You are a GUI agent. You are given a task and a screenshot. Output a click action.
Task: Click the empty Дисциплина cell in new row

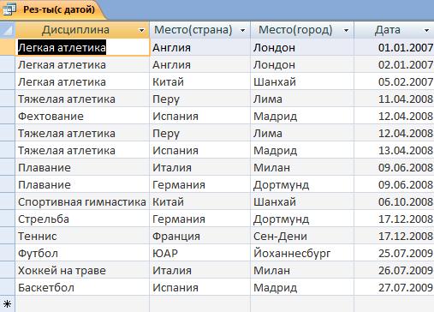point(82,304)
